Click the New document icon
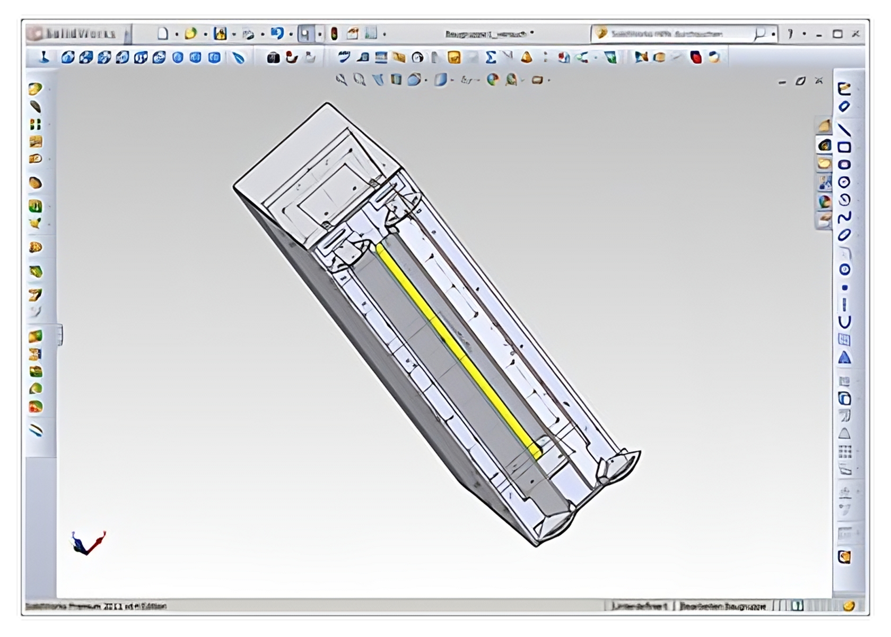The height and width of the screenshot is (637, 891). click(x=163, y=34)
